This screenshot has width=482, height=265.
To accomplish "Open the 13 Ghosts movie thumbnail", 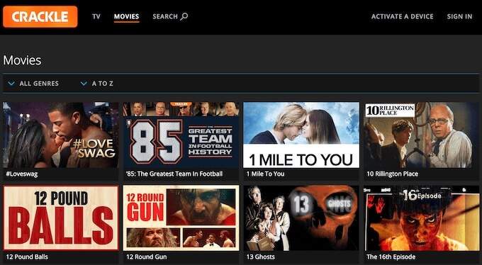I will 301,218.
